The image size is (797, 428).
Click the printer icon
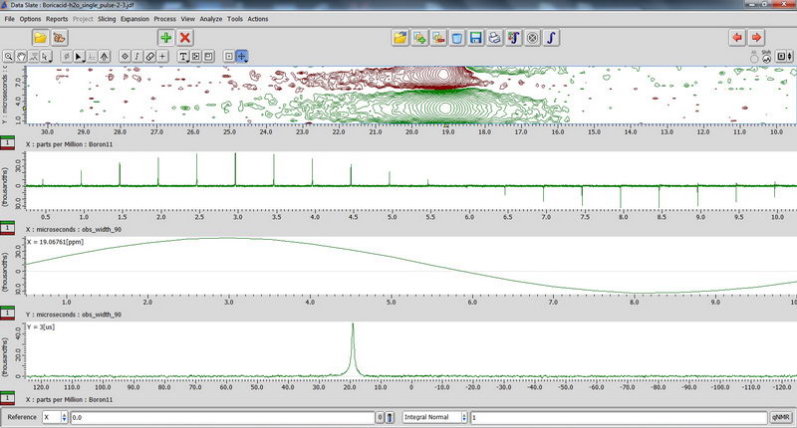point(495,38)
